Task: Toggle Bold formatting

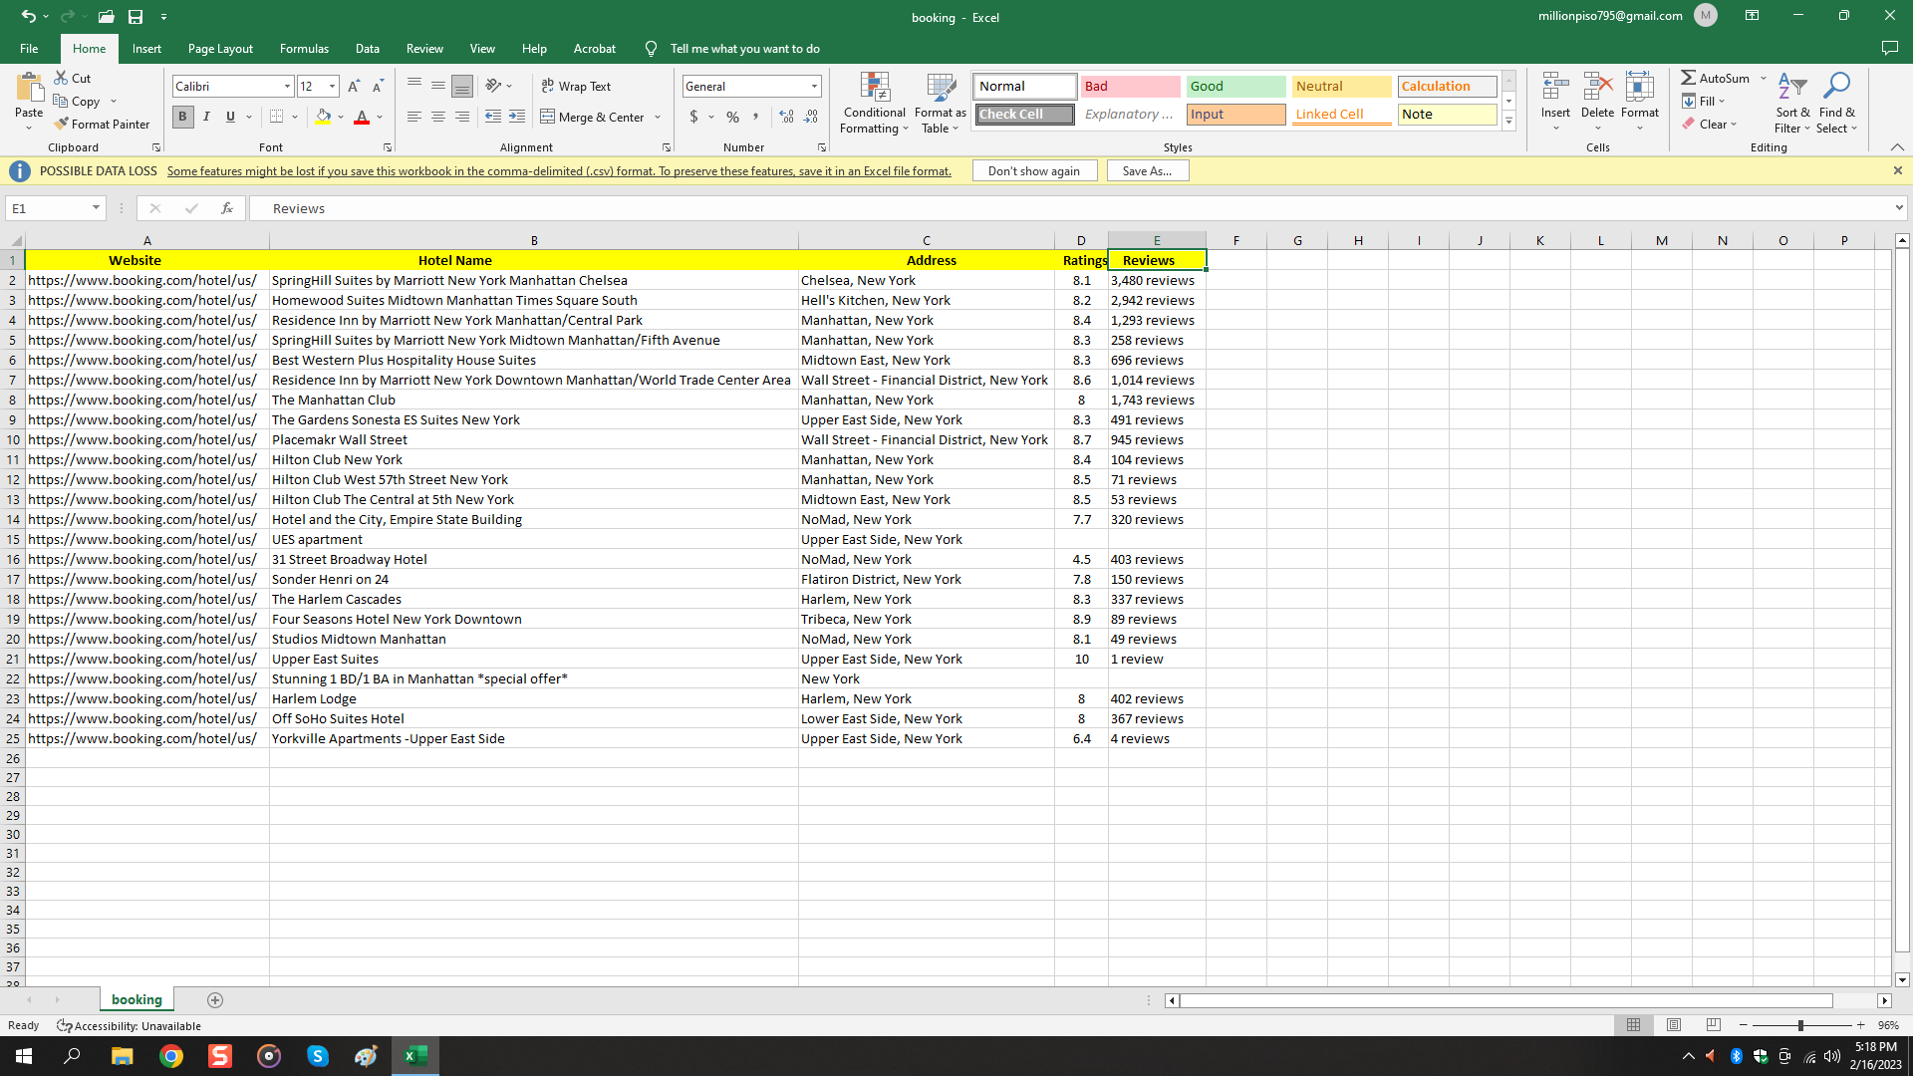Action: 182,118
